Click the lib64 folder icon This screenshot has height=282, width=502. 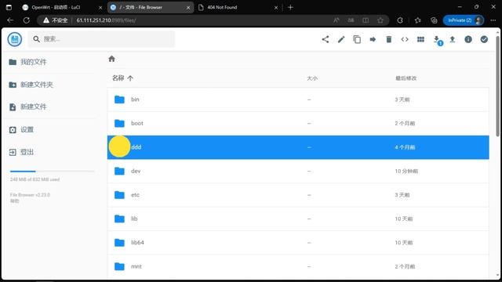pos(119,242)
